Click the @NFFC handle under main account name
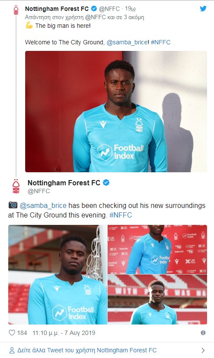This screenshot has height=358, width=214. point(39,191)
